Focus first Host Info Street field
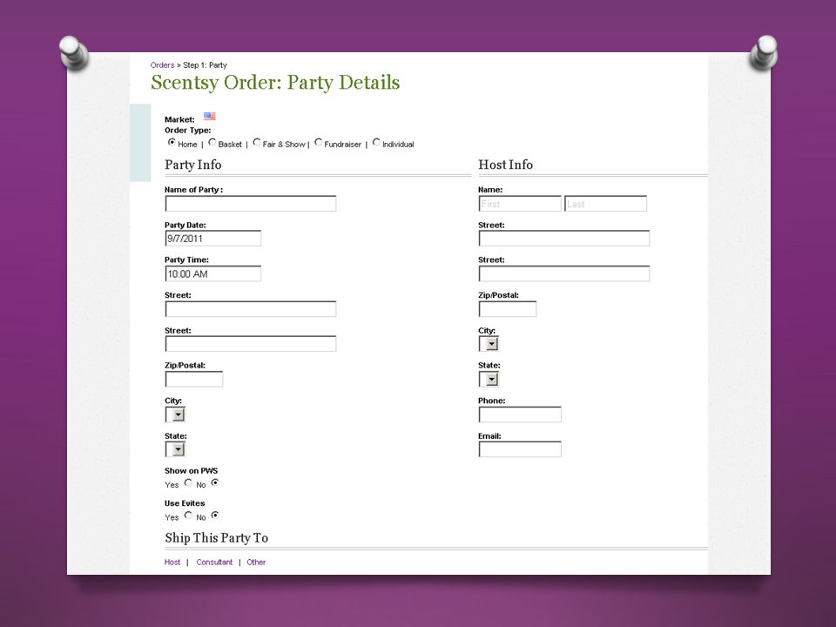This screenshot has width=836, height=627. [564, 239]
